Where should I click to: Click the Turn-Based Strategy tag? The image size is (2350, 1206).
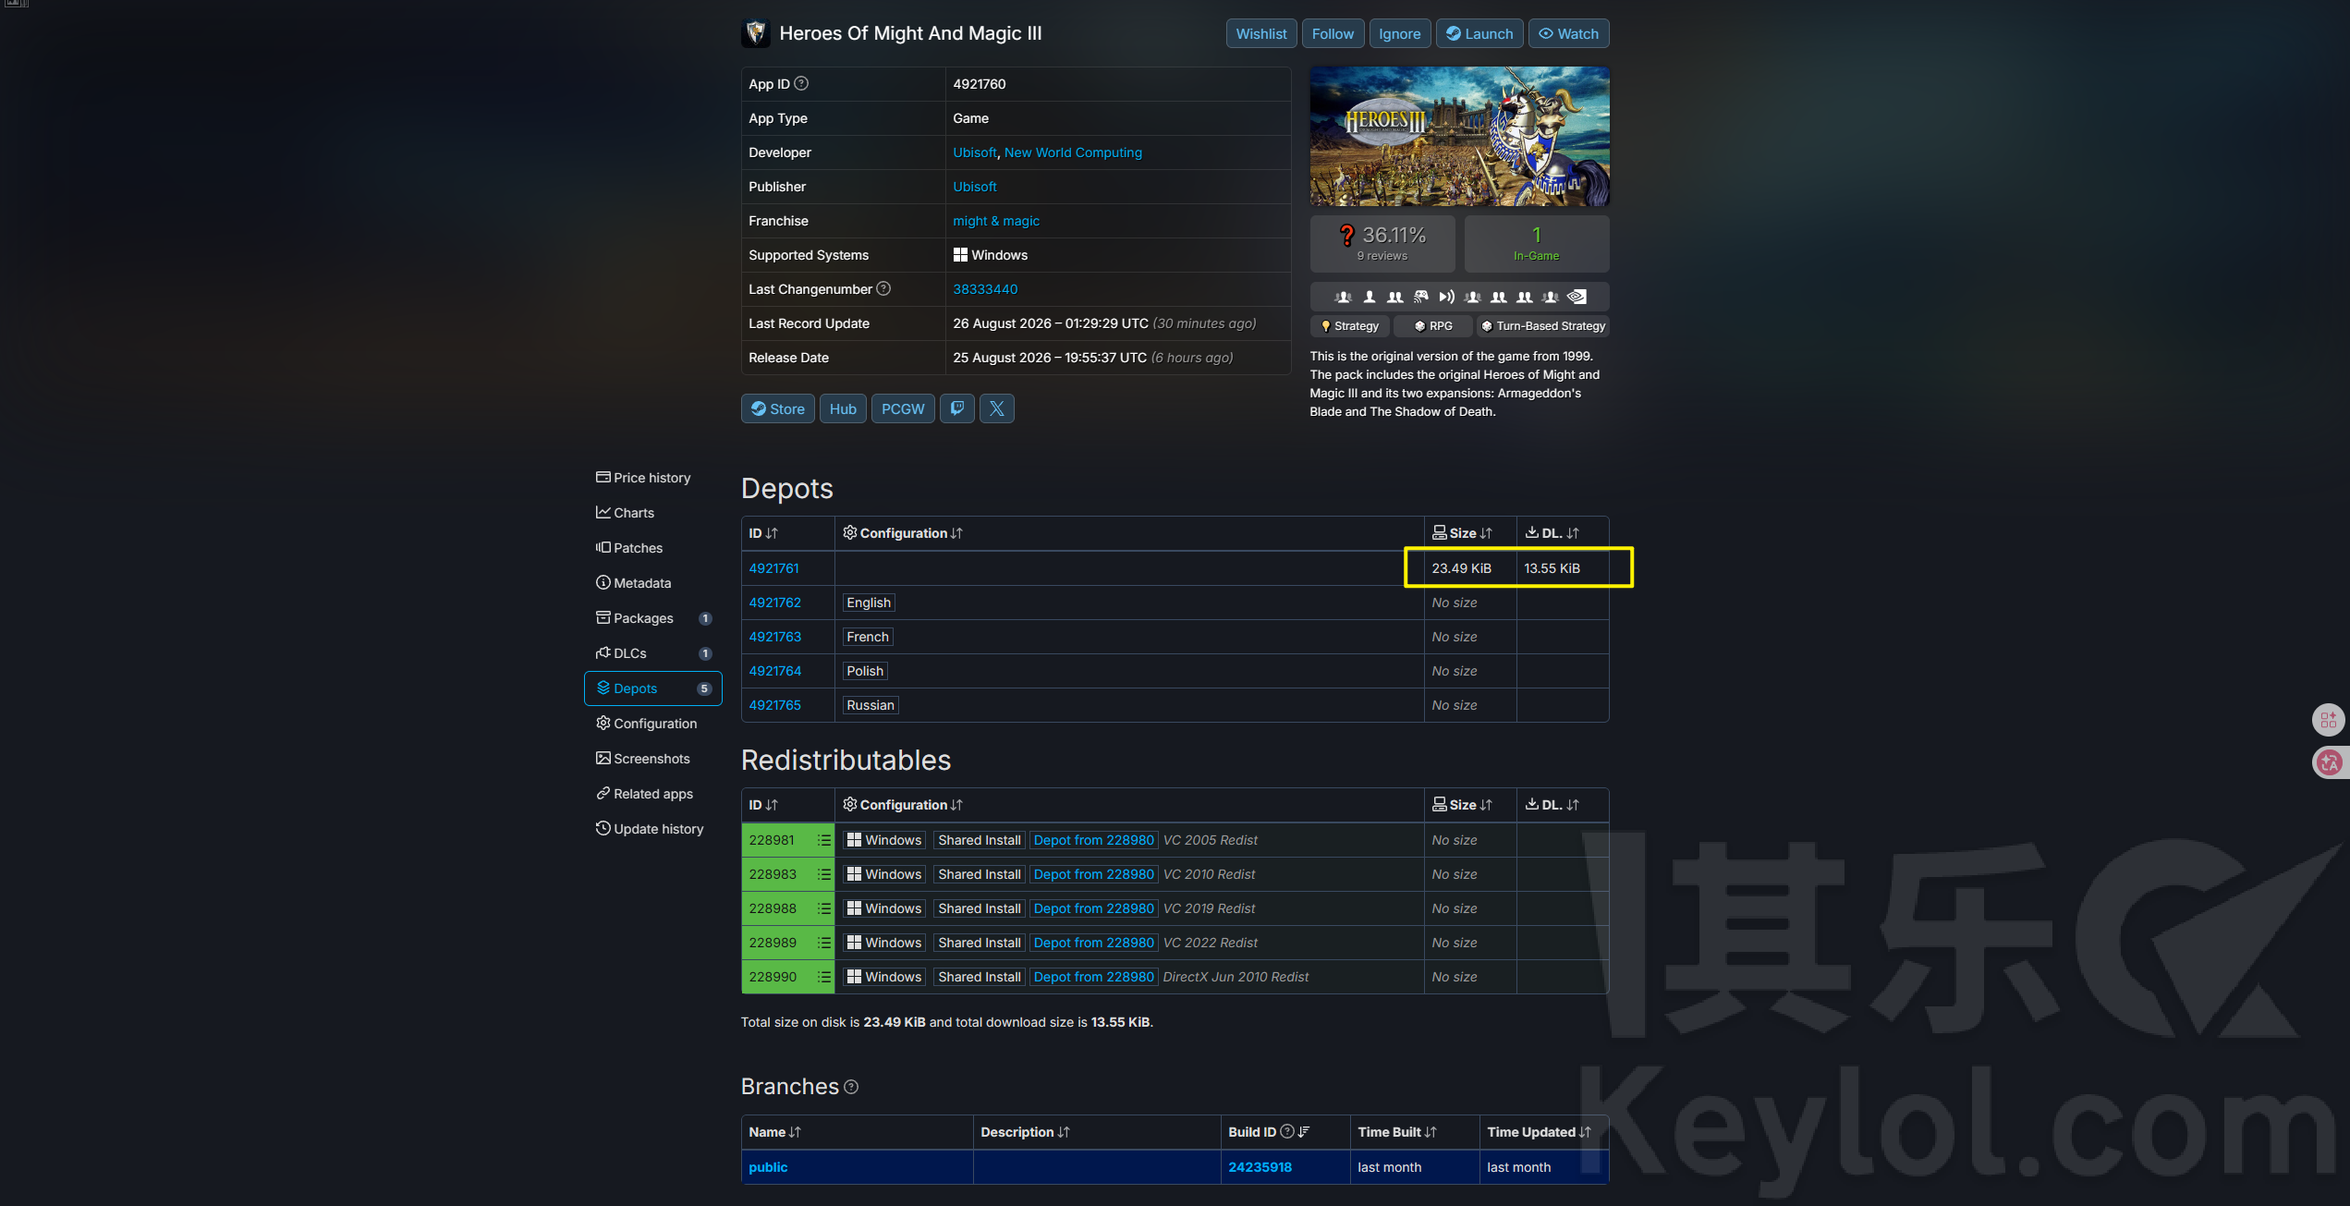click(x=1543, y=326)
